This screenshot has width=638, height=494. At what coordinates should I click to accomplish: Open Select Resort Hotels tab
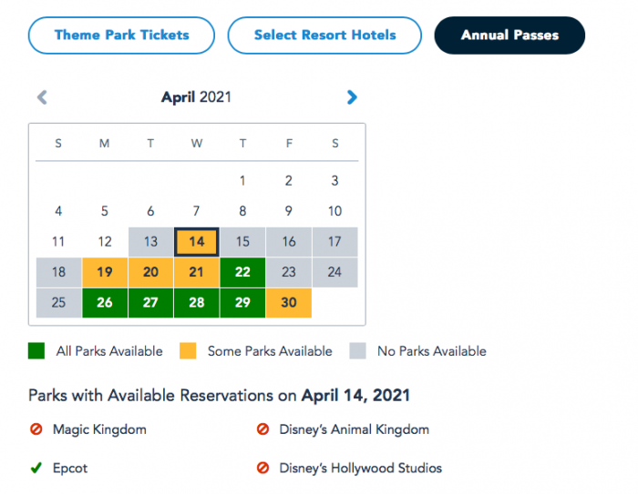point(324,35)
